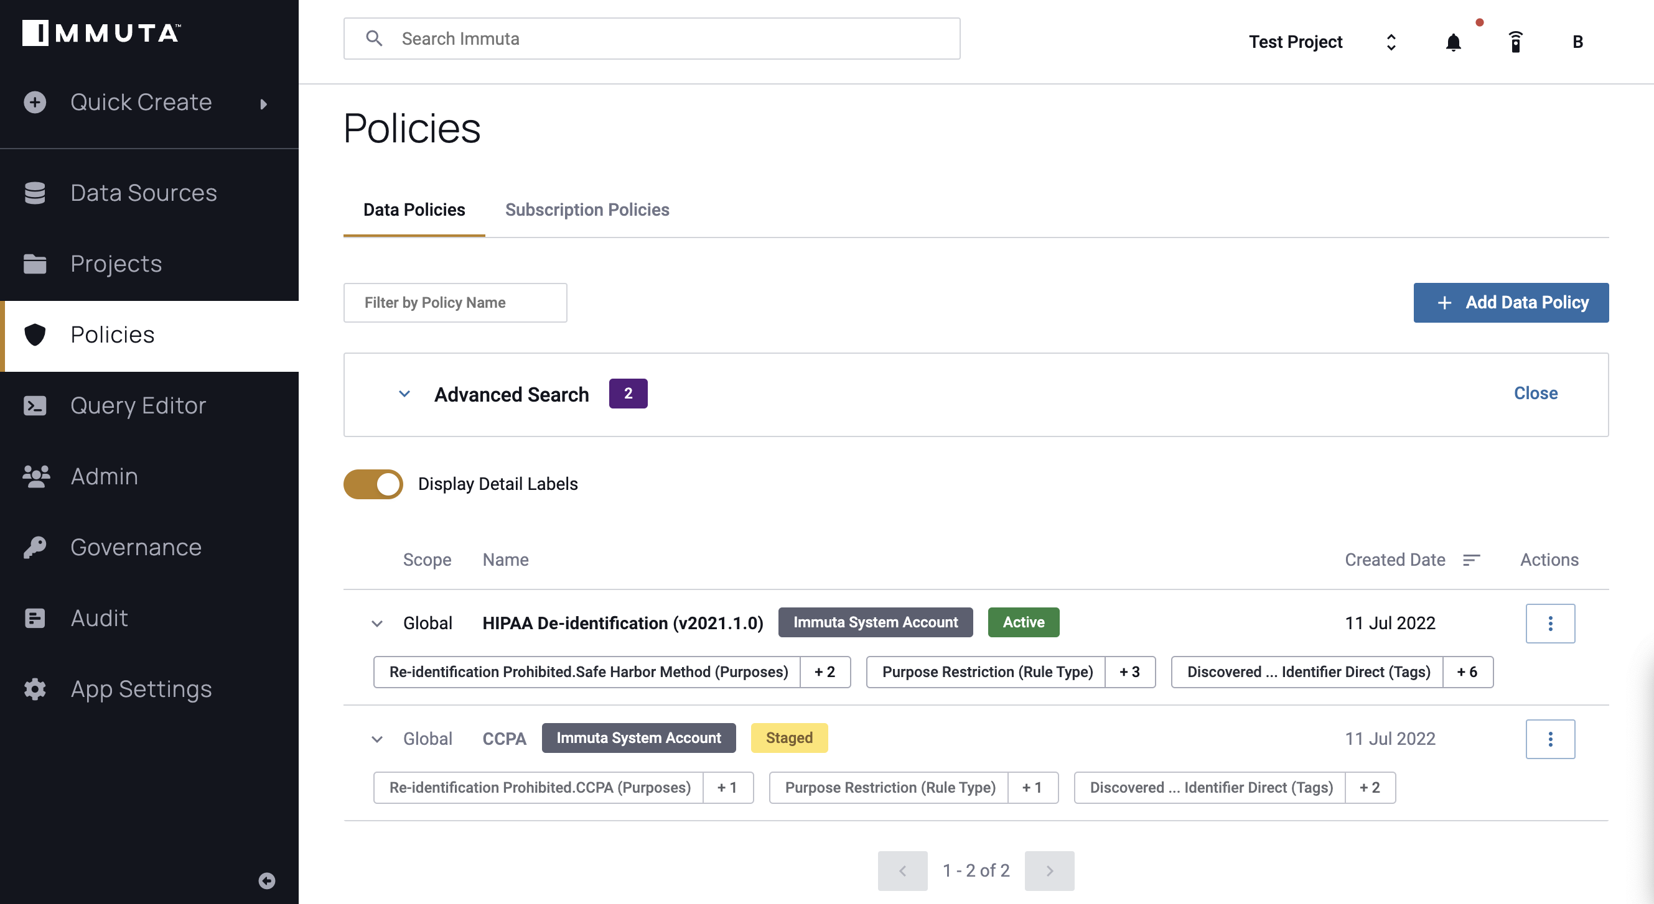Collapse the Advanced Search section

pos(406,393)
